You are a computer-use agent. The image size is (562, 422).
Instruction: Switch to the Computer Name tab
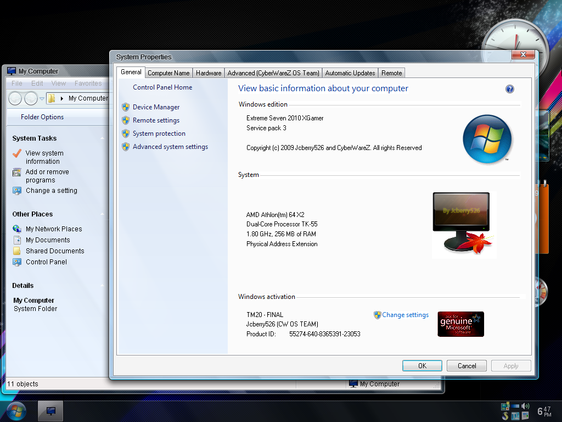point(168,73)
